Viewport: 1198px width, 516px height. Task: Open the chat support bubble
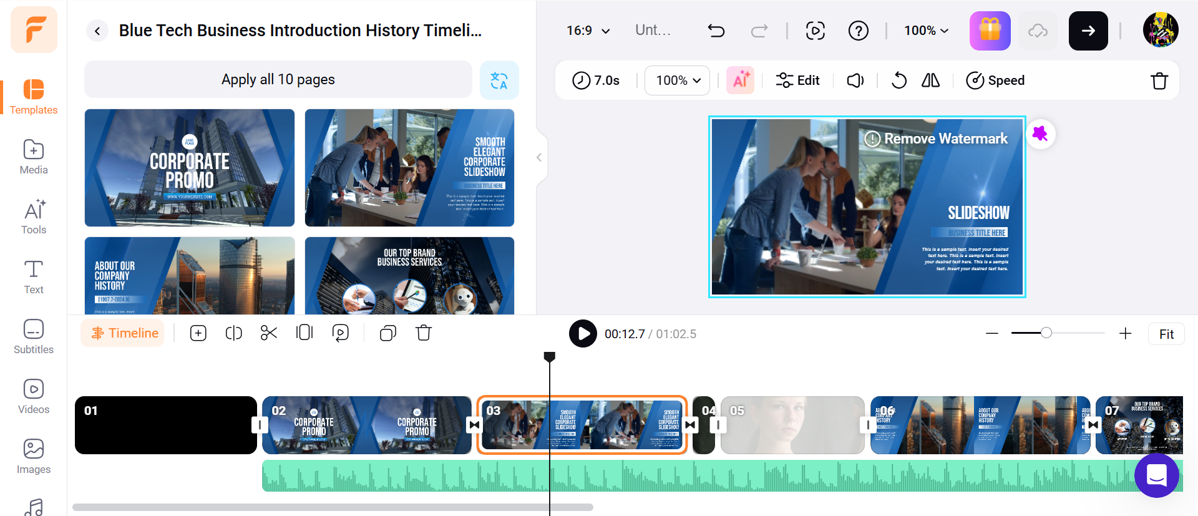tap(1157, 475)
